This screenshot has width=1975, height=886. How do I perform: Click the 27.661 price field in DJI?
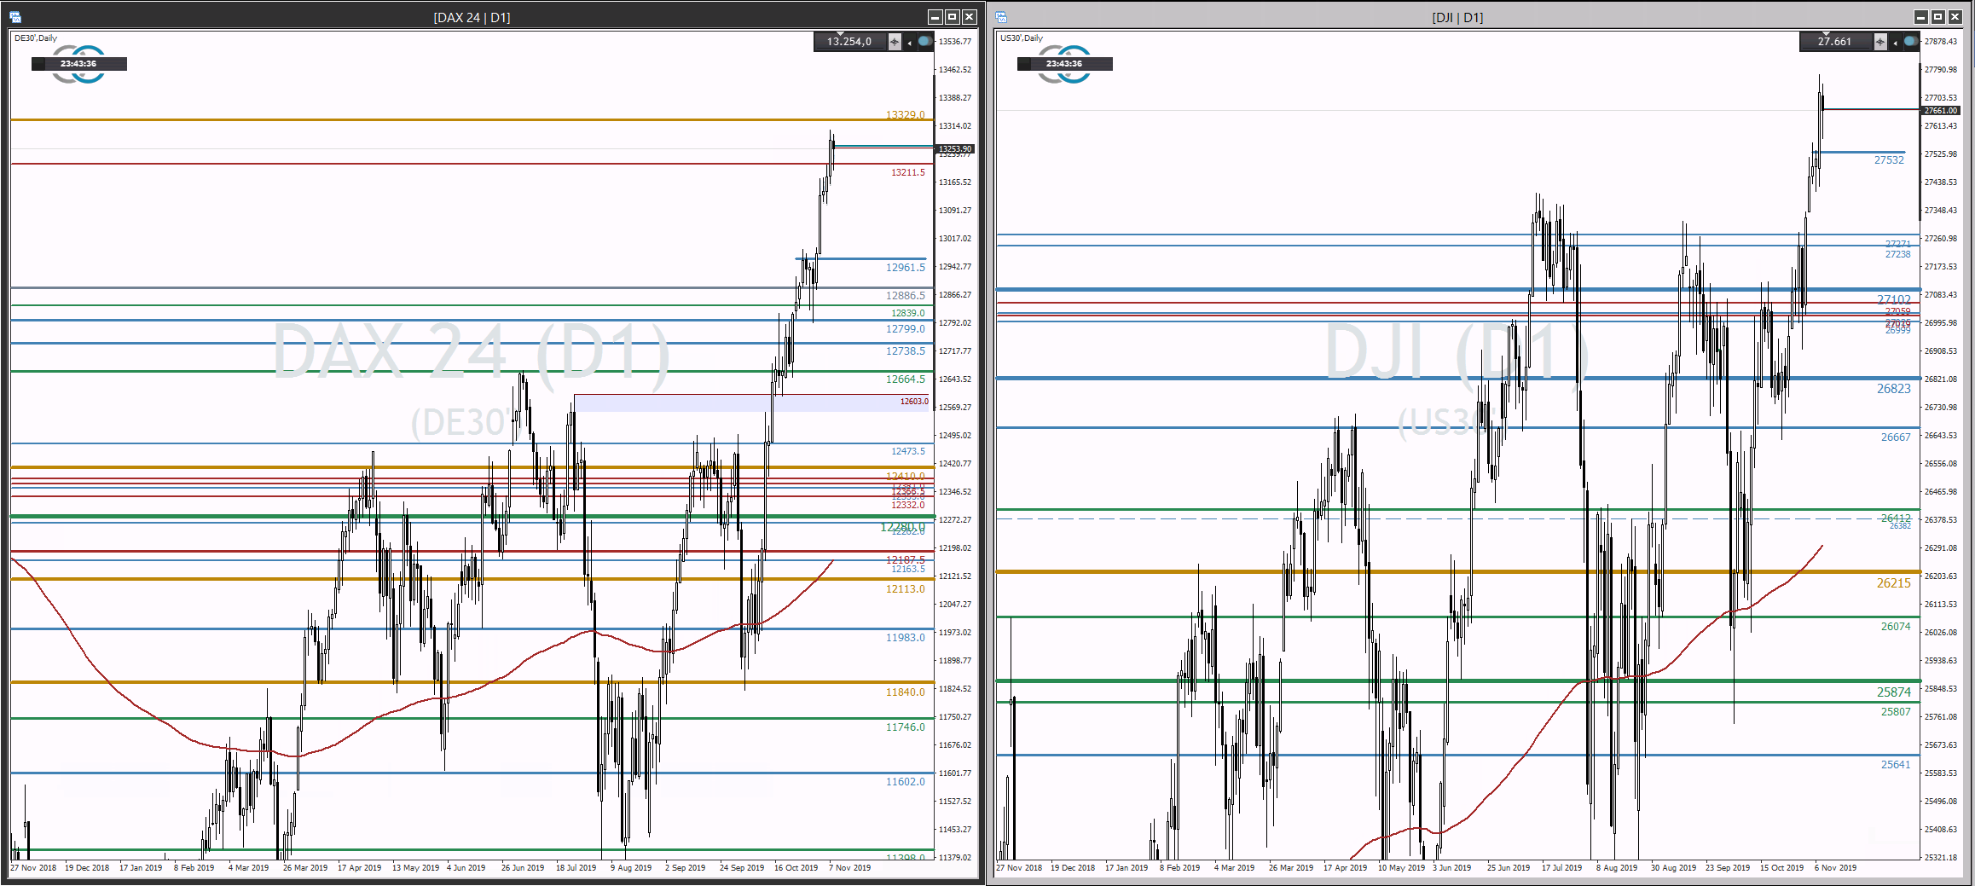point(1836,42)
